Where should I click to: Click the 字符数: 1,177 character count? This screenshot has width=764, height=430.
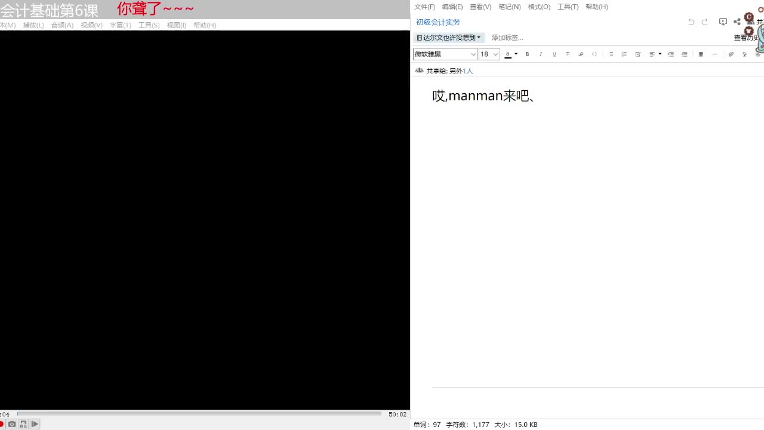tap(467, 425)
